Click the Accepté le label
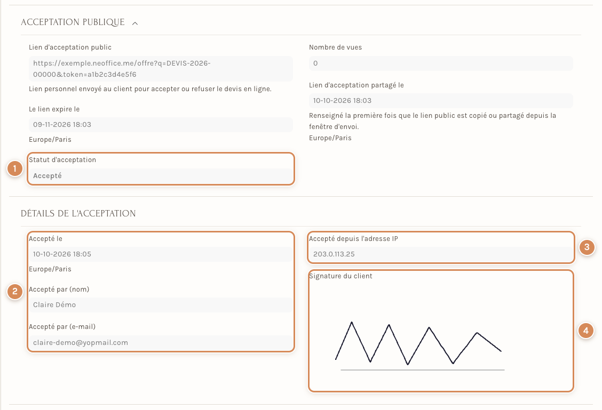This screenshot has height=410, width=602. coord(45,238)
